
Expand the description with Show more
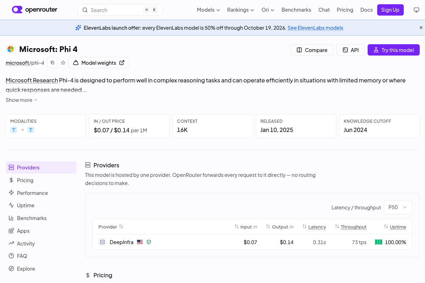click(x=22, y=100)
